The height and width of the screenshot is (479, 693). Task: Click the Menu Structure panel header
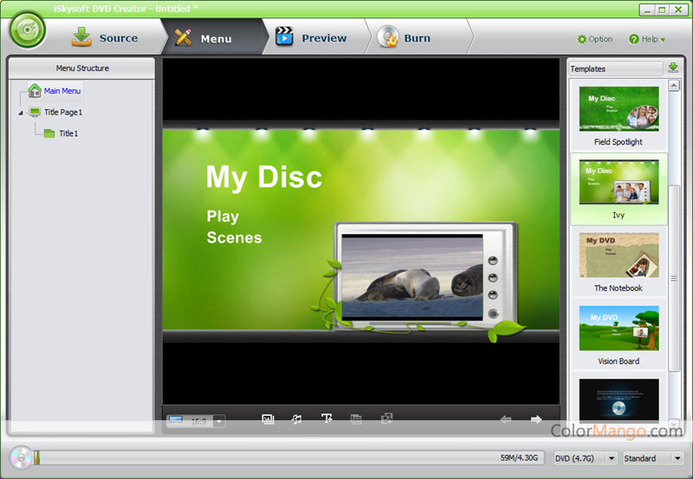82,68
